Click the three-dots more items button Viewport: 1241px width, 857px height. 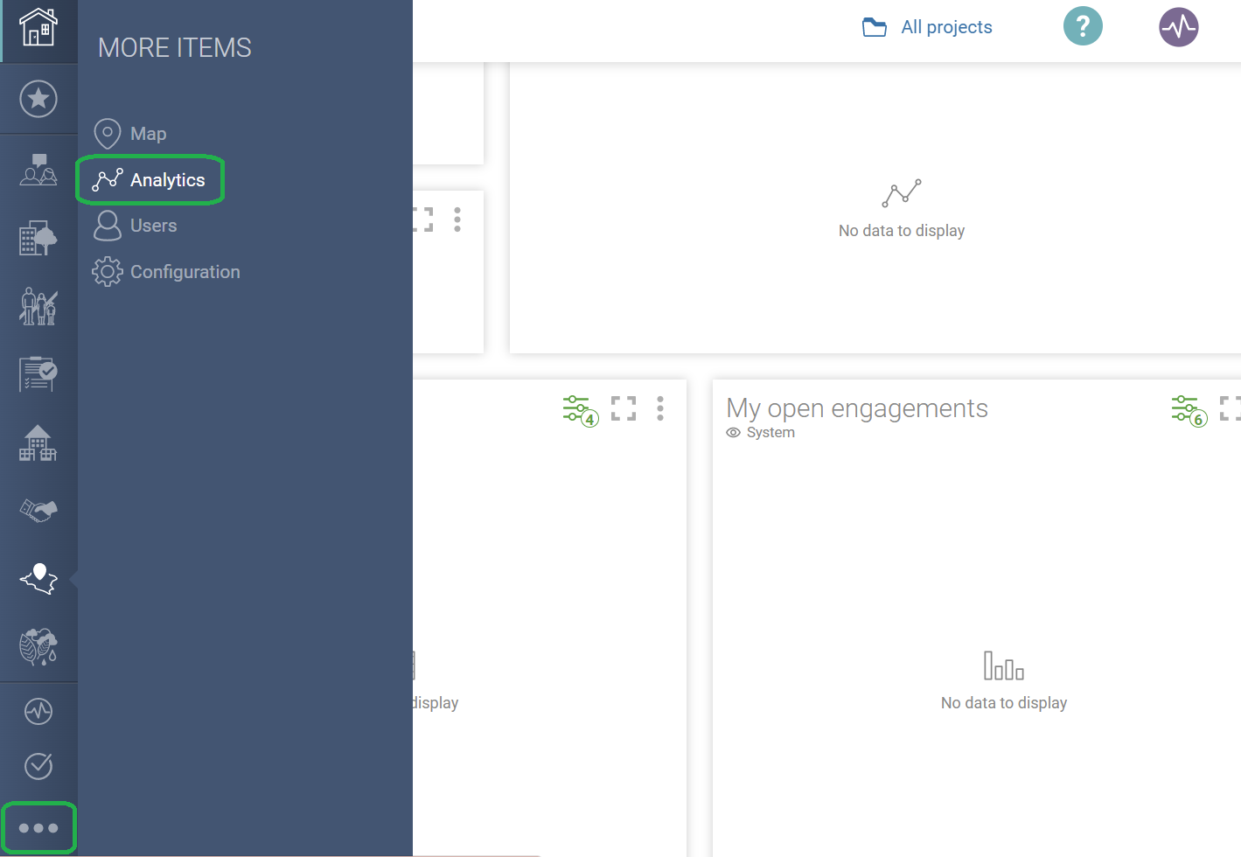click(38, 828)
